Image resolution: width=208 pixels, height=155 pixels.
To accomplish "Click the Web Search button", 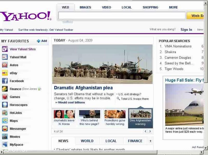I will [195, 16].
